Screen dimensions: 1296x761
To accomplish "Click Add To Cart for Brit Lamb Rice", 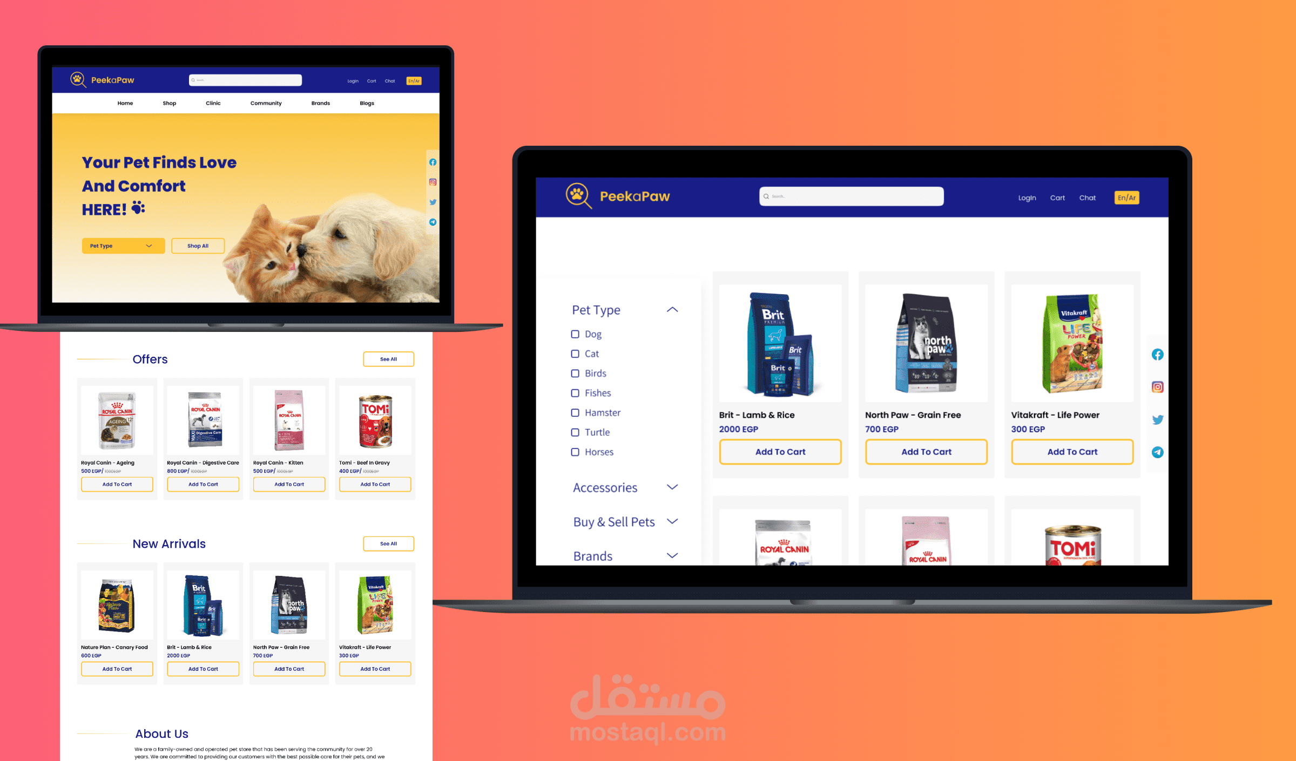I will [780, 452].
